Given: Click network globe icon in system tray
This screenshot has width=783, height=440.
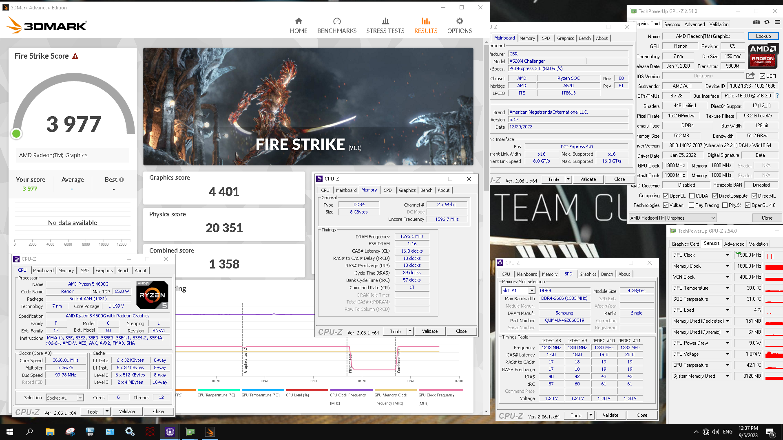Looking at the screenshot, I should pos(706,432).
